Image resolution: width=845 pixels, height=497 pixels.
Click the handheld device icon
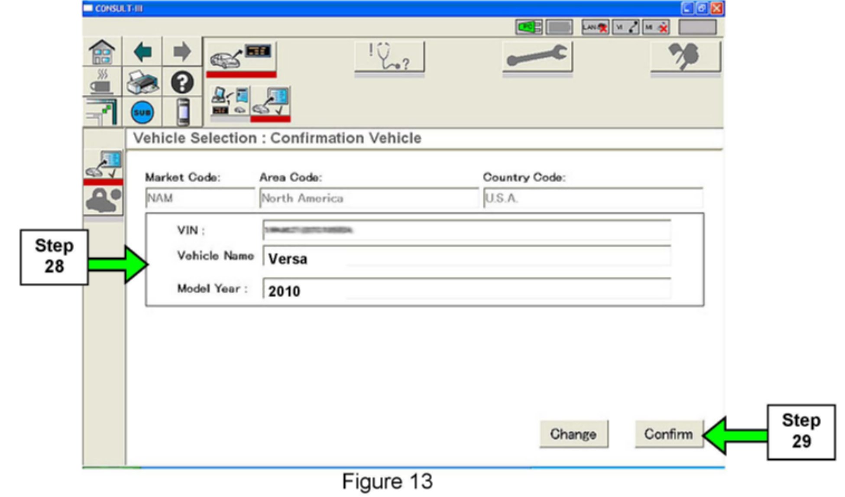click(183, 112)
